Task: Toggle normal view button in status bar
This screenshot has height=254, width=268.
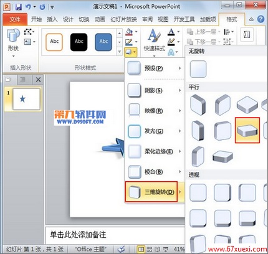Action: [x=141, y=249]
